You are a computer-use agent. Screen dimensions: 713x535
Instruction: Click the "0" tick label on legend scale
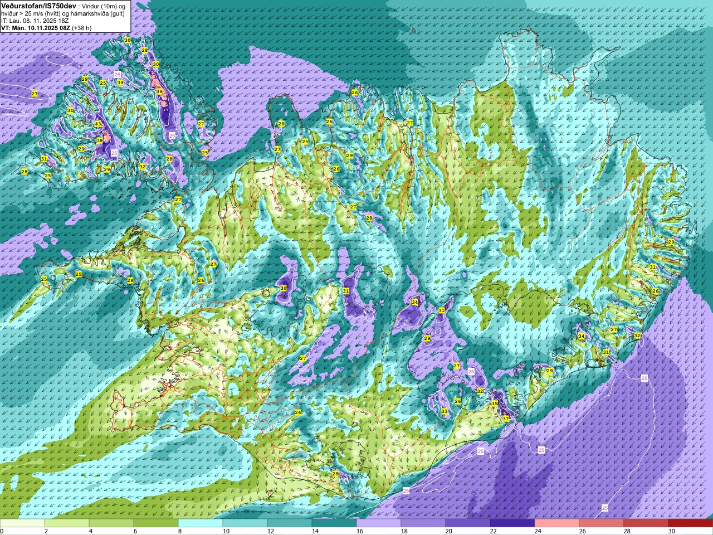tap(2, 531)
